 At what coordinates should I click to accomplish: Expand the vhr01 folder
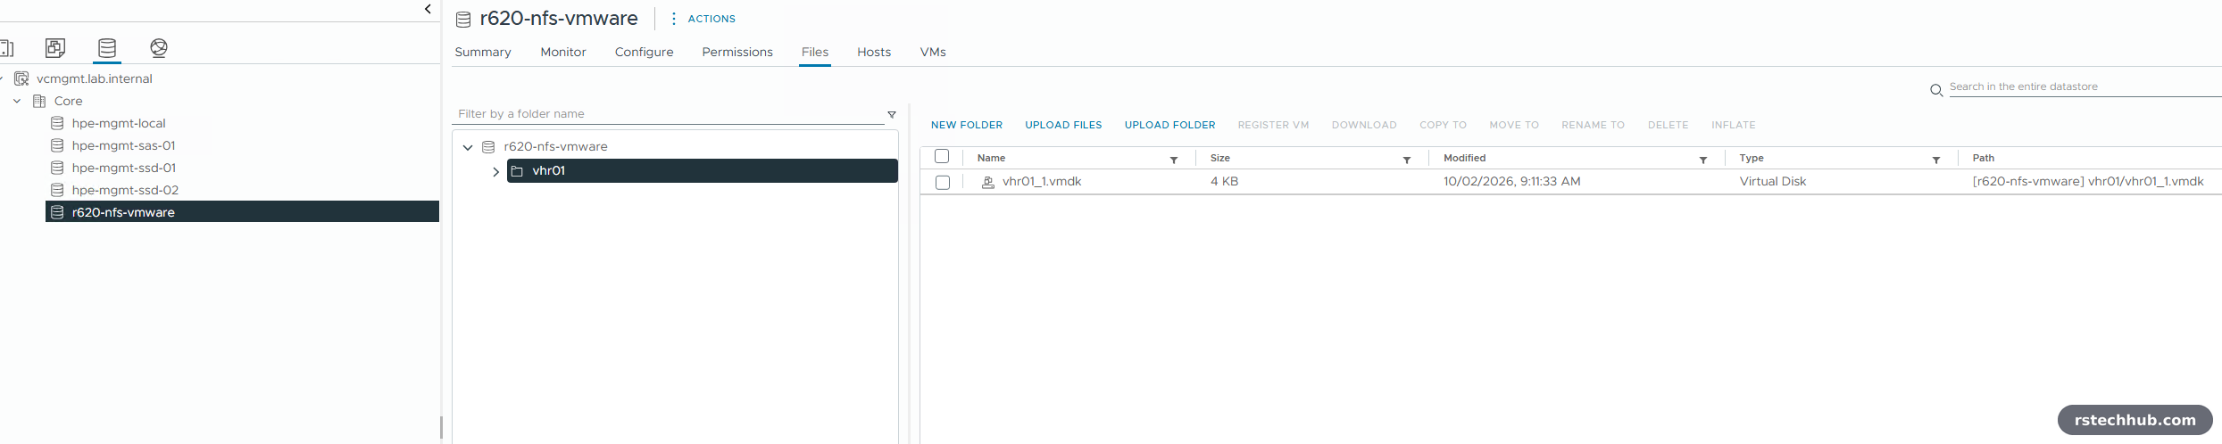[x=496, y=171]
